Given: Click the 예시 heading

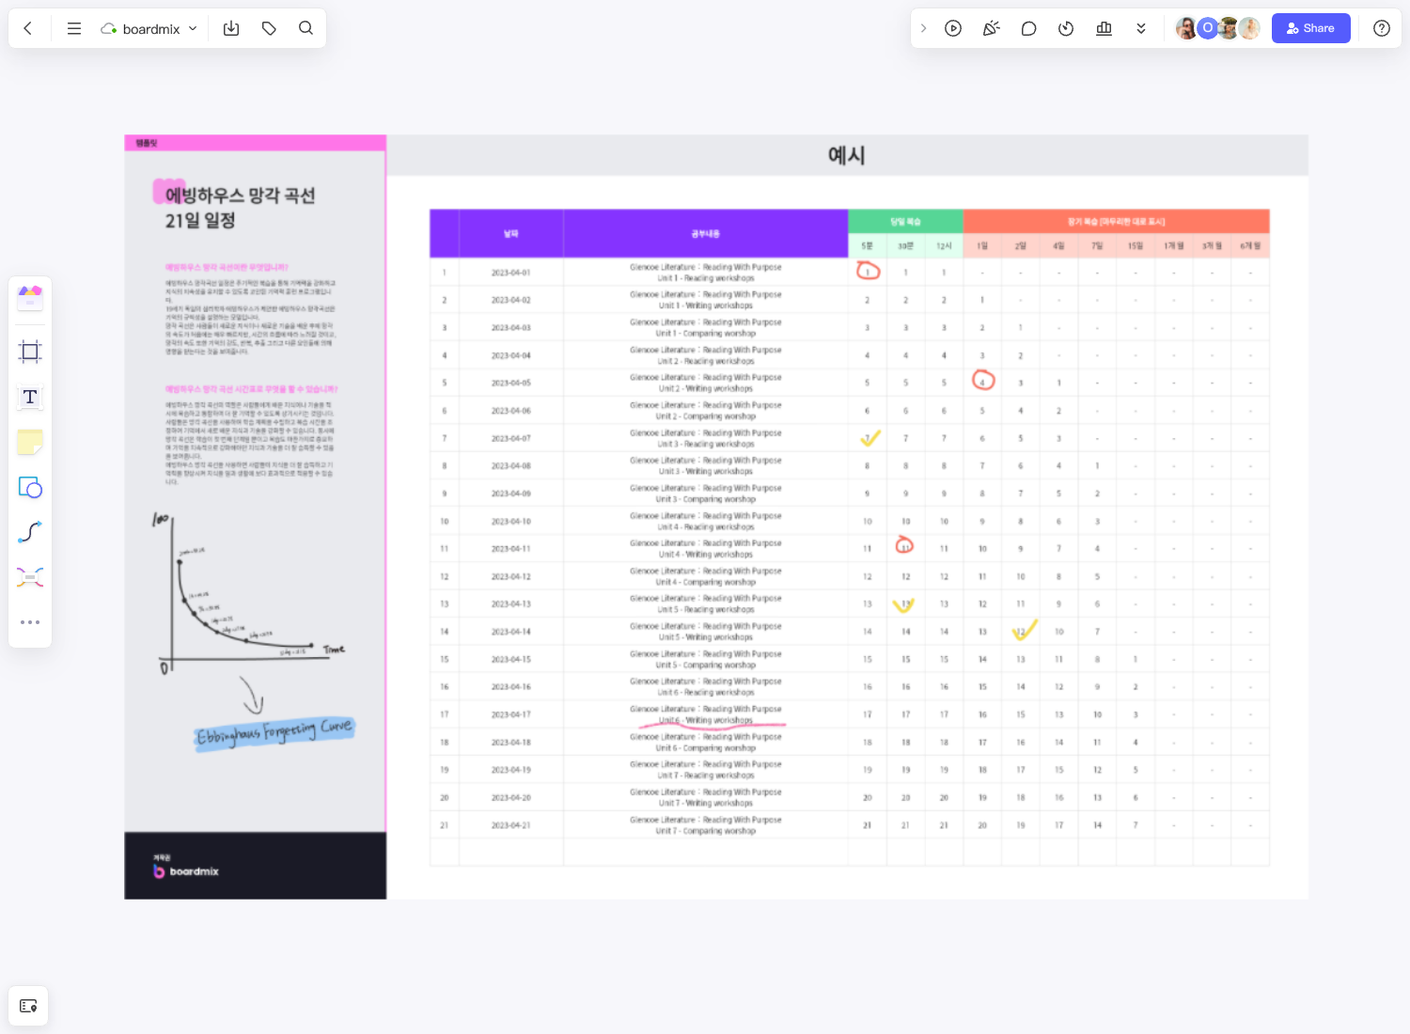Looking at the screenshot, I should click(846, 155).
